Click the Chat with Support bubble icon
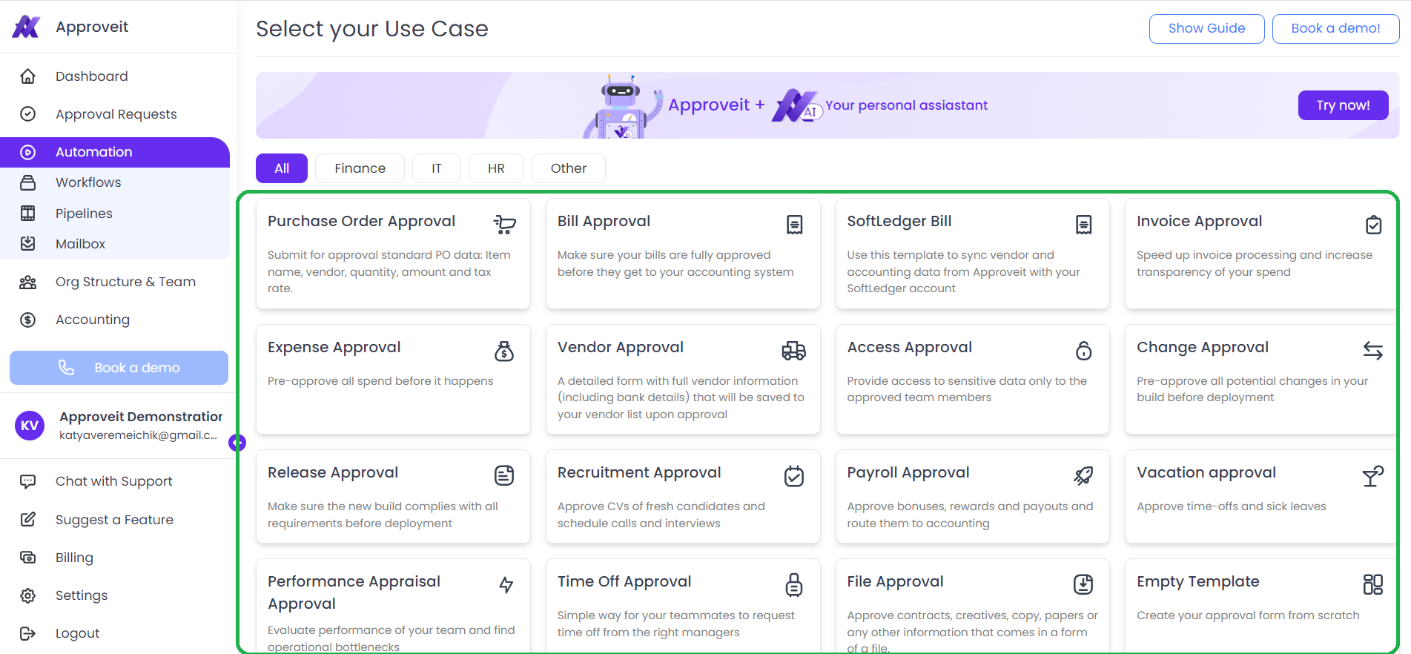This screenshot has height=654, width=1411. [x=27, y=481]
